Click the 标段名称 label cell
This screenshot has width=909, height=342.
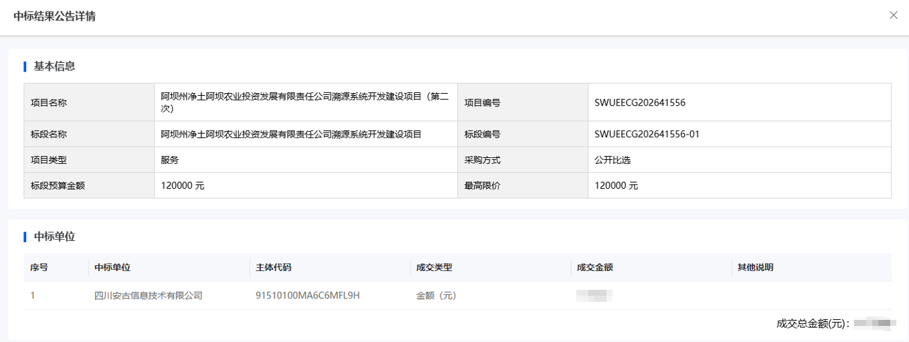click(x=89, y=134)
